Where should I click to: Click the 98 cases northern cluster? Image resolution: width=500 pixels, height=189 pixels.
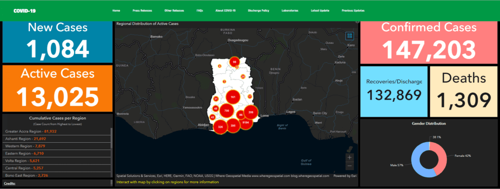tap(235, 62)
